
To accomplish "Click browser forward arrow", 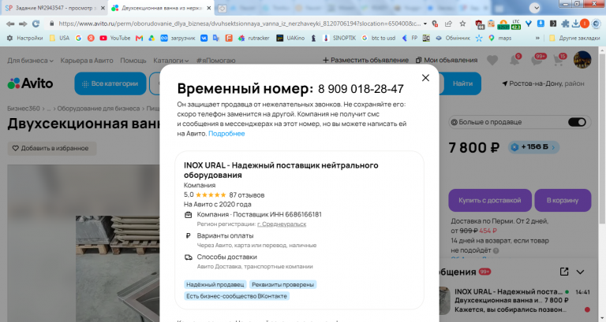I will pos(23,24).
